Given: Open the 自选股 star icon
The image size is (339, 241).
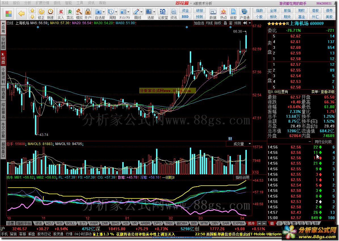Looking at the screenshot, I should coord(99,12).
